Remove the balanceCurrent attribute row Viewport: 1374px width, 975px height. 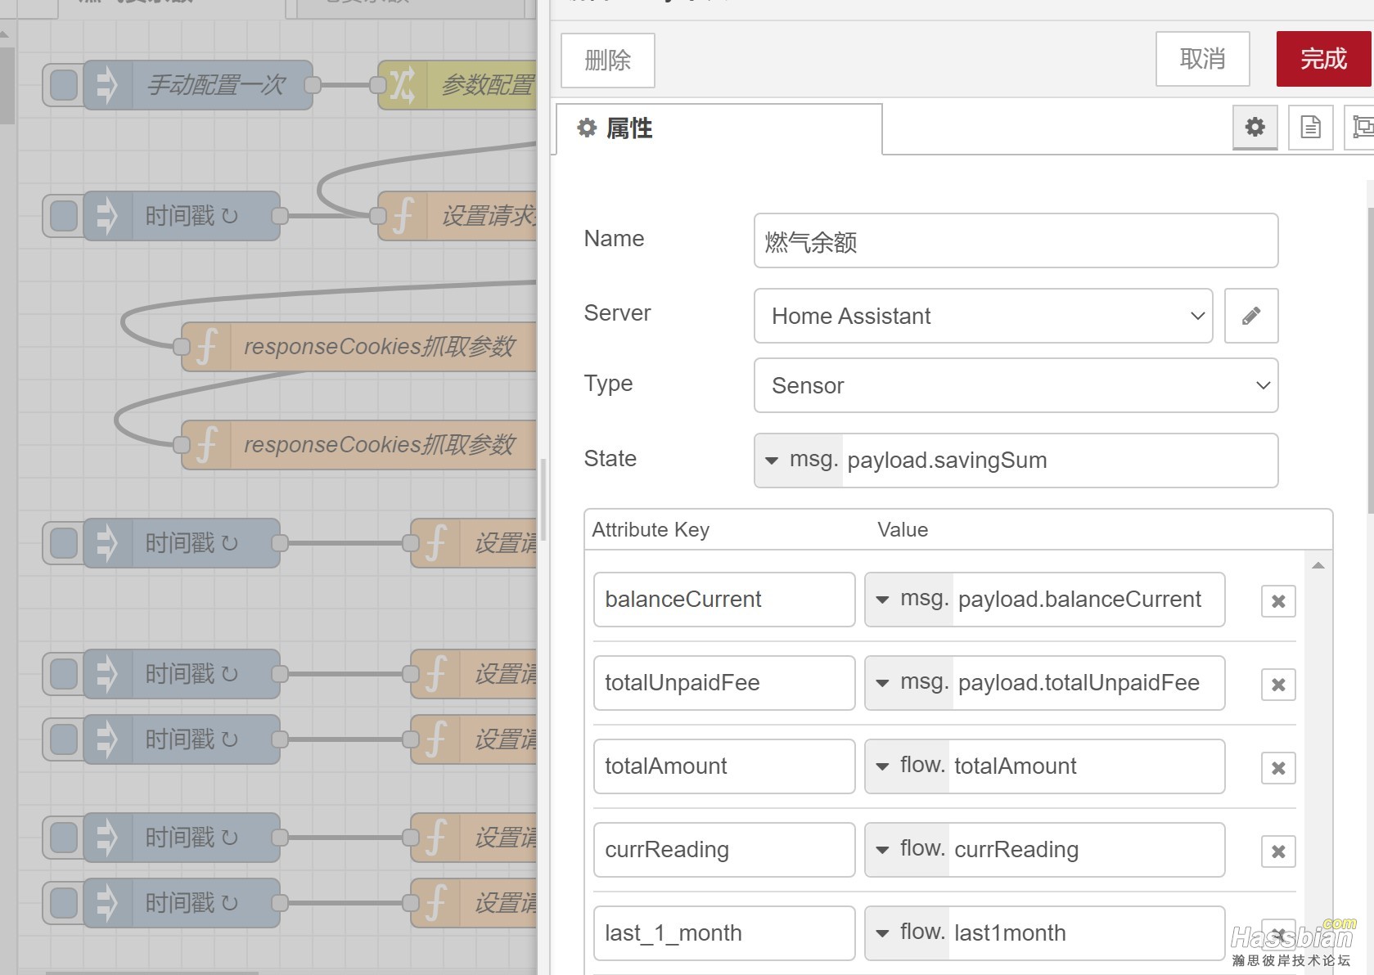point(1278,601)
